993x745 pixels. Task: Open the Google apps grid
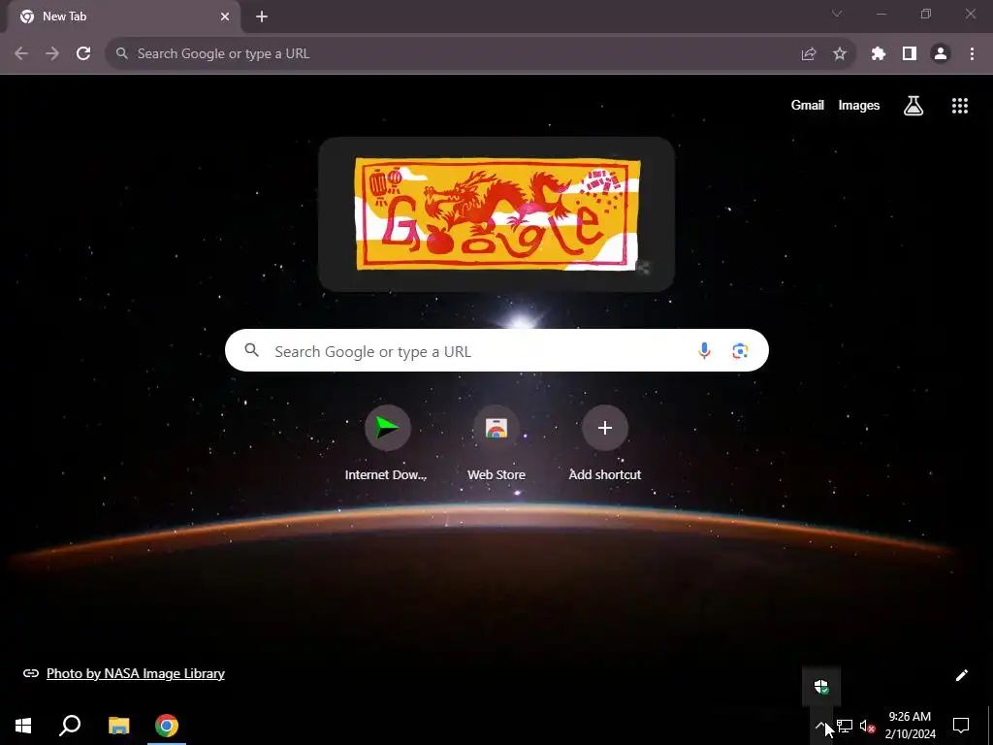click(960, 106)
